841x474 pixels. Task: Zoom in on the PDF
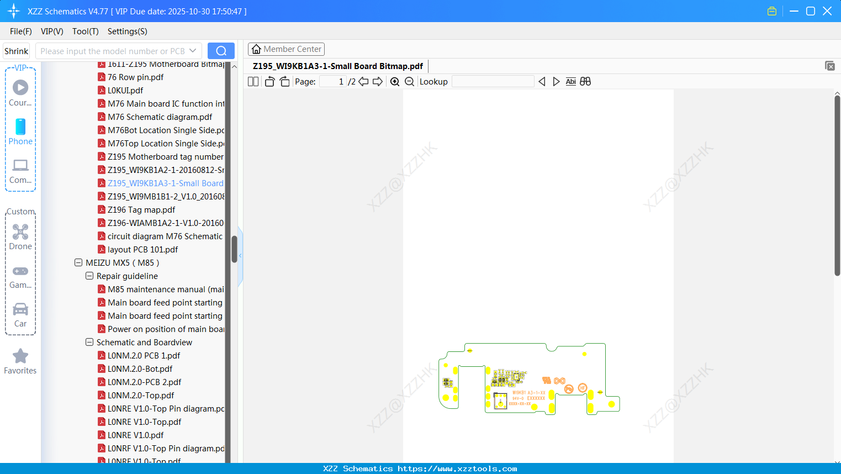(395, 82)
